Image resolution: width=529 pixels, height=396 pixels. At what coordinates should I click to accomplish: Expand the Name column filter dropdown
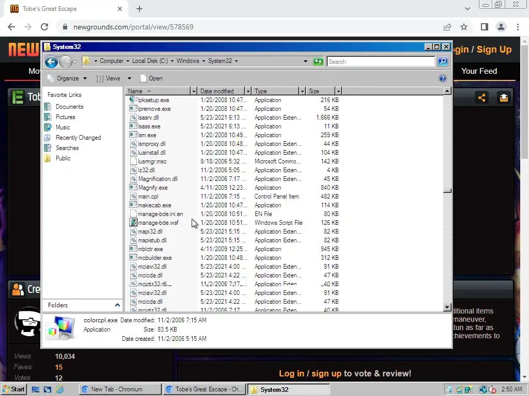(194, 91)
